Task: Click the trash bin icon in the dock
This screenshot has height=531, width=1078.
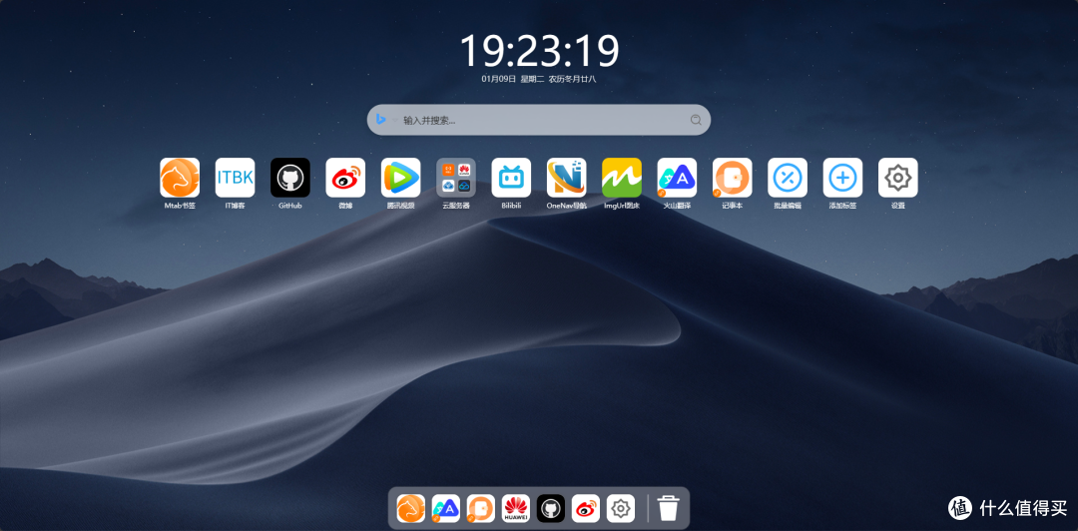Action: coord(668,508)
